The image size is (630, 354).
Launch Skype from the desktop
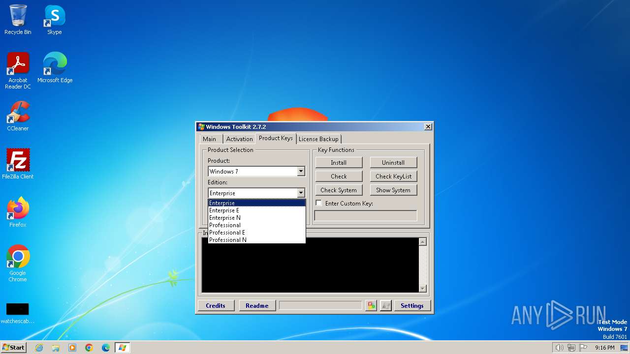click(x=54, y=20)
